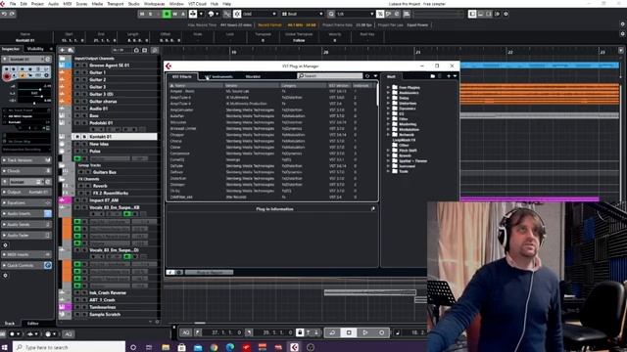
Task: Expand the Quick Controls inspector section
Action: pyautogui.click(x=26, y=265)
